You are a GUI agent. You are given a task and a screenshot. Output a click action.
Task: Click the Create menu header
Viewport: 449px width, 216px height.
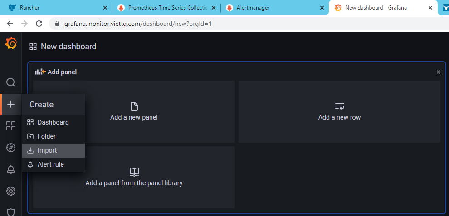tap(53, 105)
